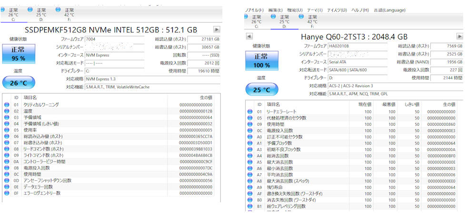
Task: Click blue orb beside アンセーフシャットダウン回数
Action: point(7,180)
